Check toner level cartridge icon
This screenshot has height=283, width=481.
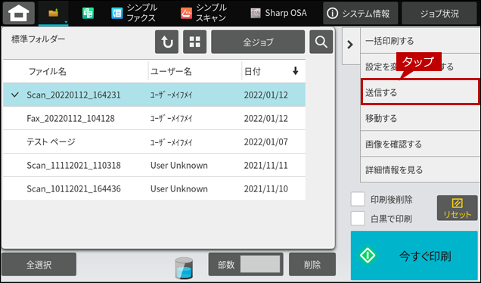(184, 268)
